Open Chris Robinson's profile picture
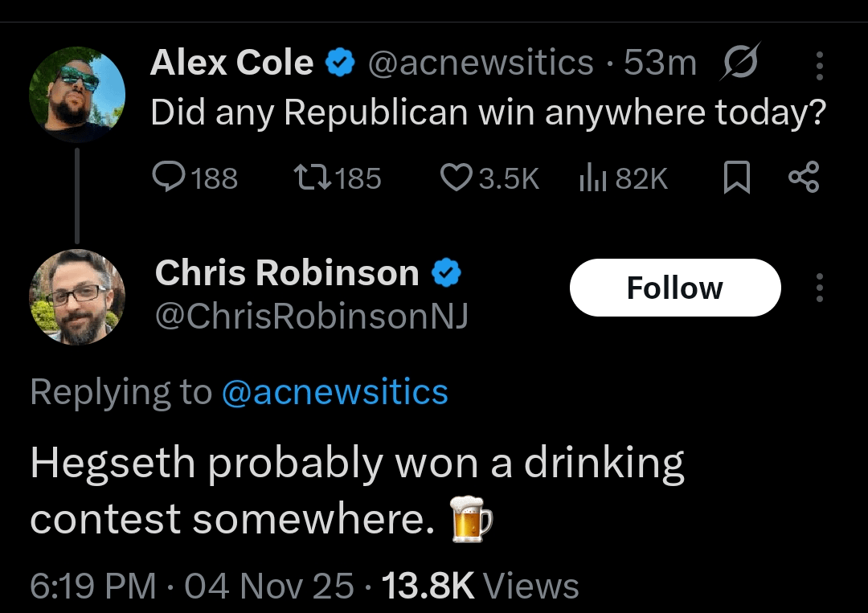The width and height of the screenshot is (868, 613). (77, 296)
